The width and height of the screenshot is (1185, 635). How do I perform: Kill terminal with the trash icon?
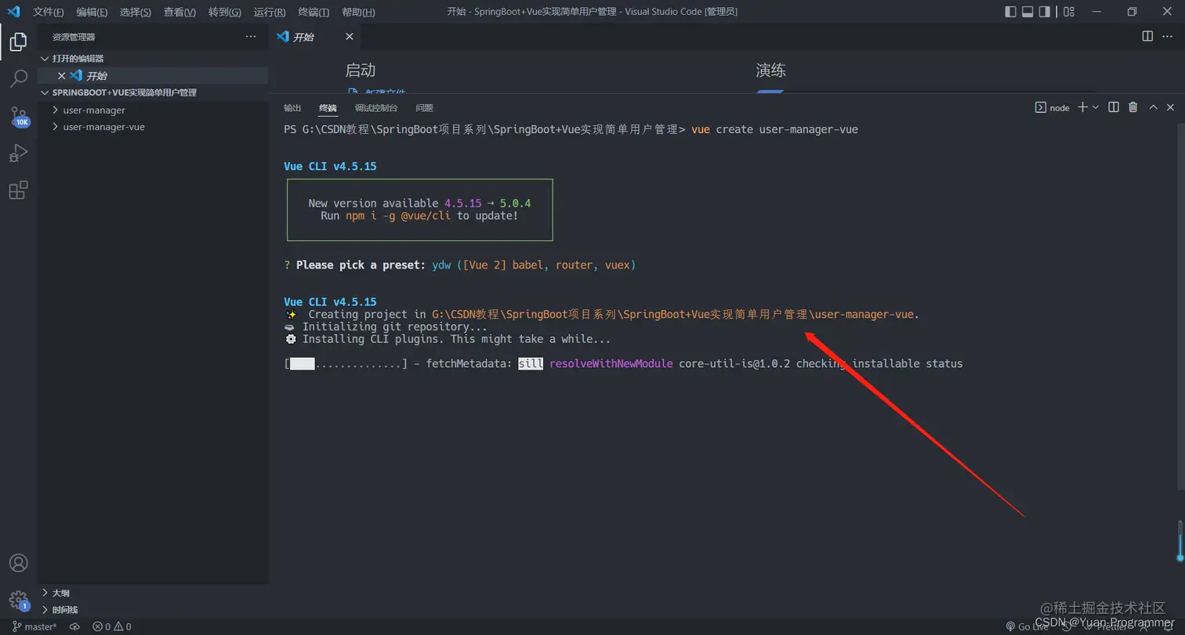pos(1133,107)
